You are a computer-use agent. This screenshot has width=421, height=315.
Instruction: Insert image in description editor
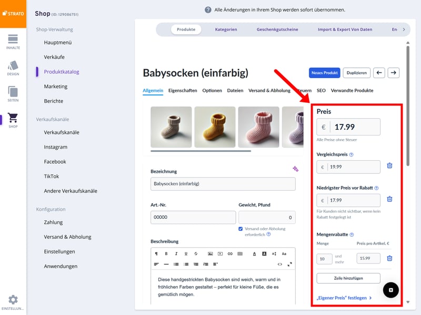click(210, 254)
